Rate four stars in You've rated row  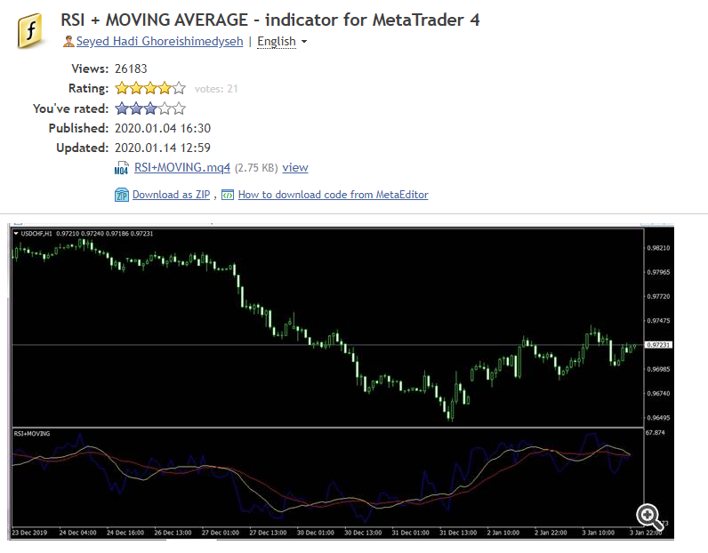[x=165, y=108]
